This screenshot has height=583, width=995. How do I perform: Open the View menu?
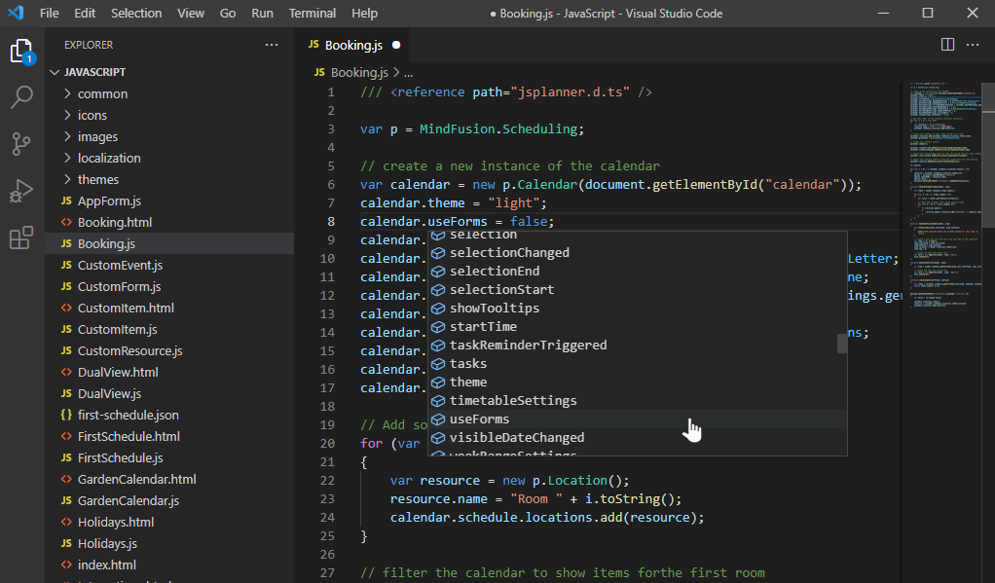point(191,14)
